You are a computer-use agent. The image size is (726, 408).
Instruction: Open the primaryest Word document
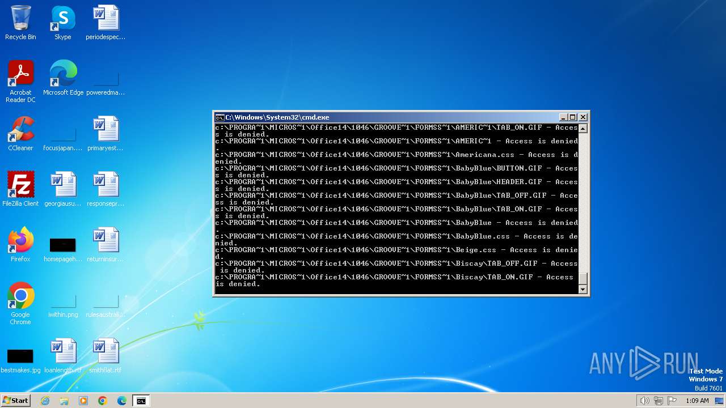click(105, 134)
